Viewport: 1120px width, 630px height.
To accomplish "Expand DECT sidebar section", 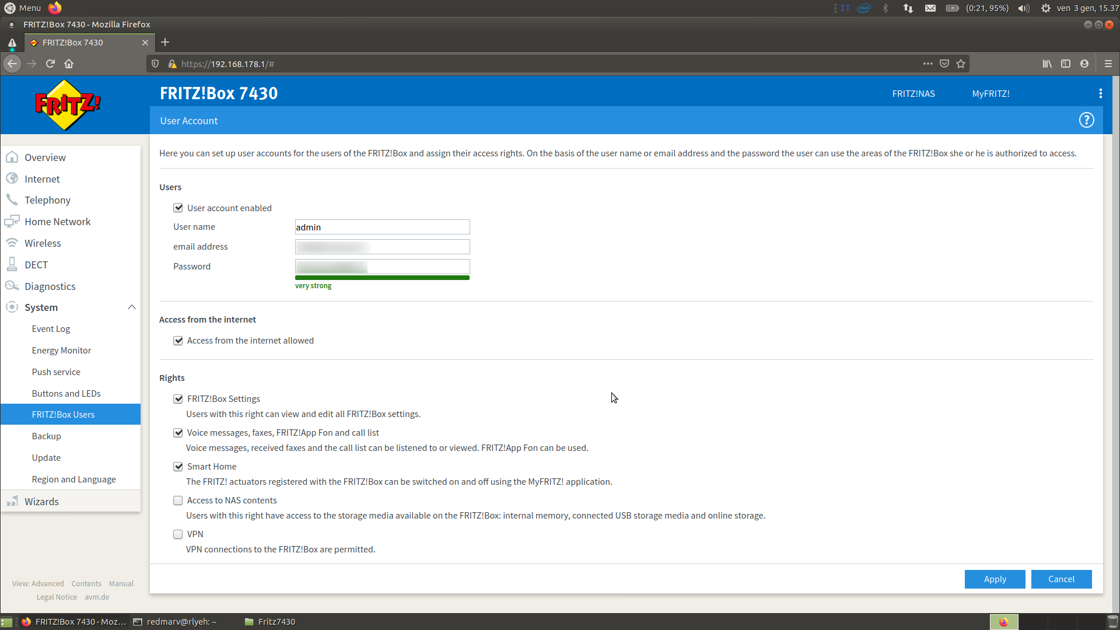I will coord(71,265).
